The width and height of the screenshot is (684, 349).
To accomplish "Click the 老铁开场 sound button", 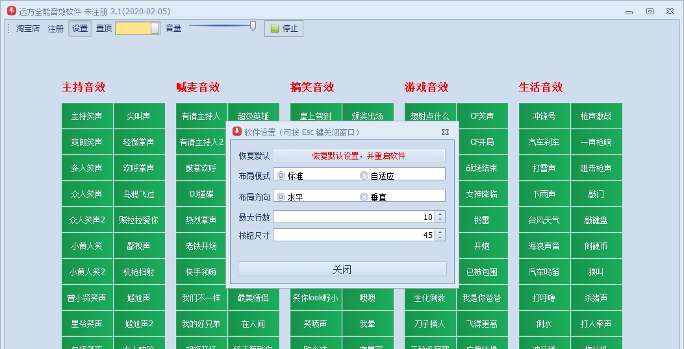I will [201, 246].
